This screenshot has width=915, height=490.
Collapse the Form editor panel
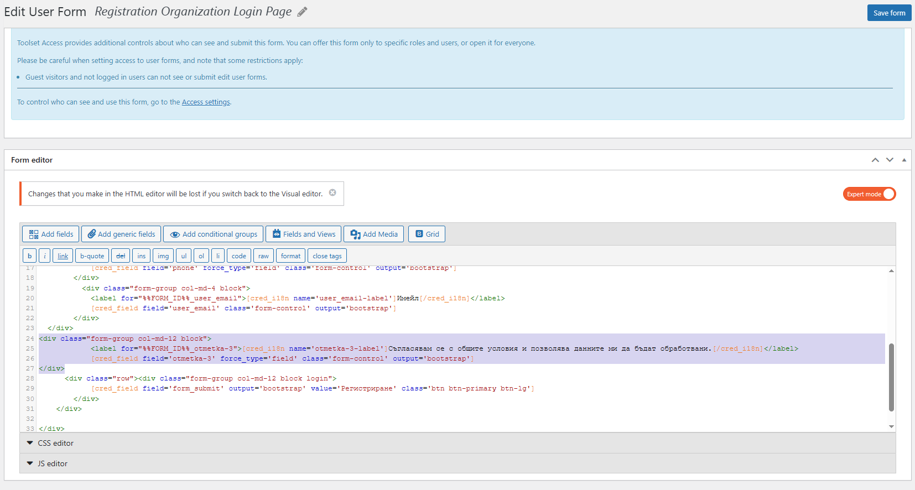click(904, 160)
